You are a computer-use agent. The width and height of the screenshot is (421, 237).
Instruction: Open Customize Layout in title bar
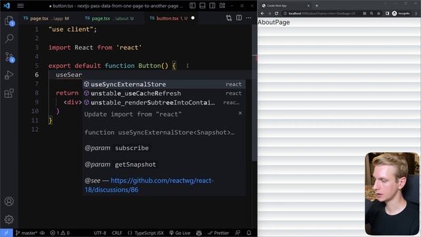(222, 6)
